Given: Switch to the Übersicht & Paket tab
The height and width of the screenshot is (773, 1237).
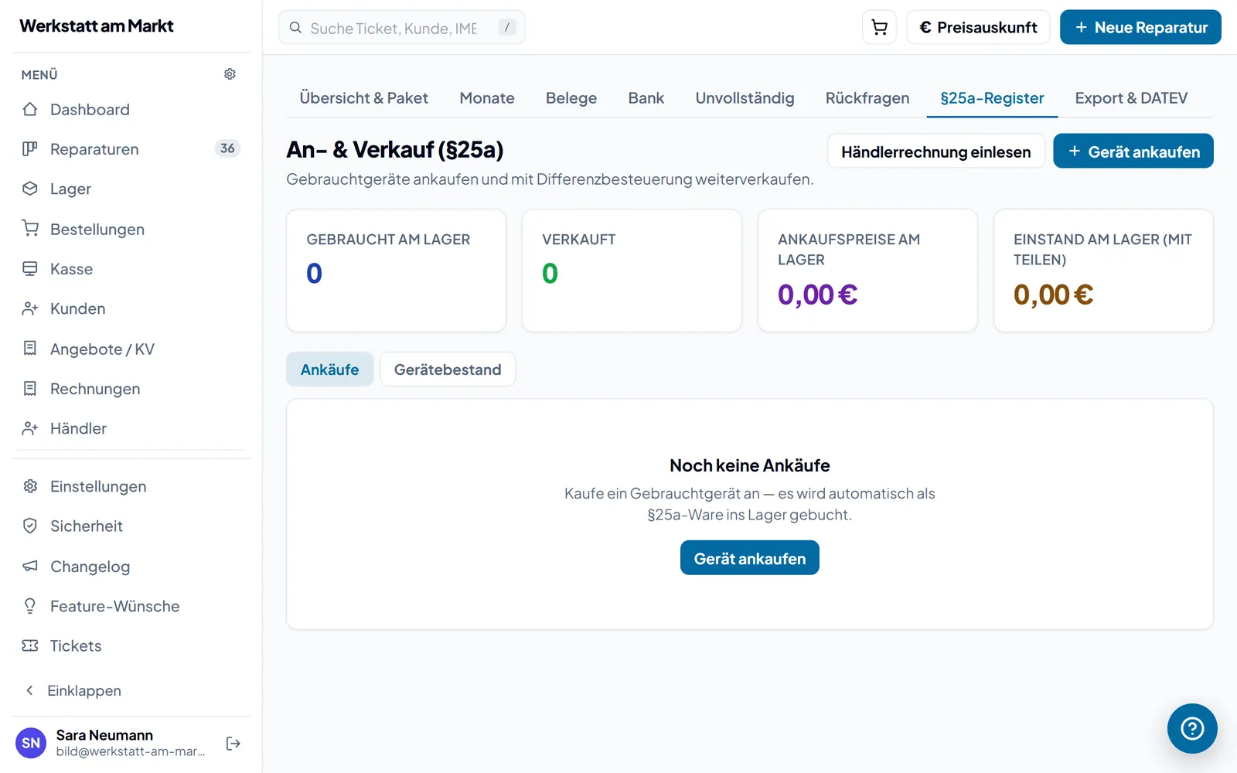Looking at the screenshot, I should (364, 98).
